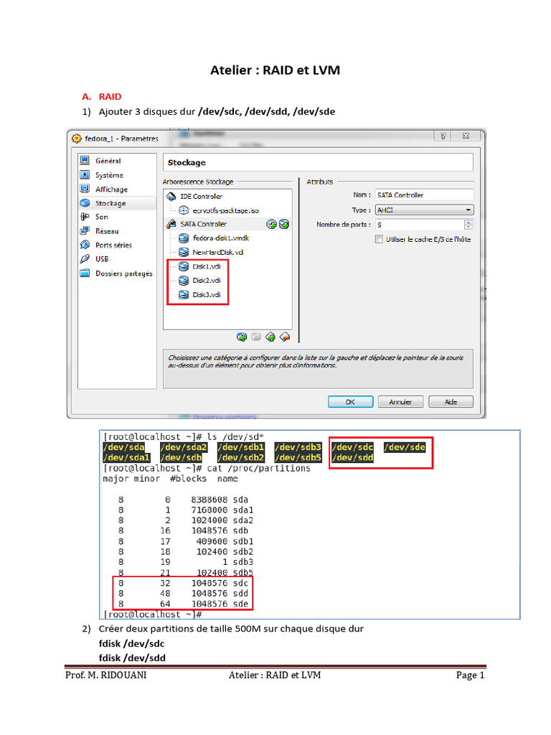The height and width of the screenshot is (735, 551).
Task: Click the 1048576 sde partition row
Action: [183, 604]
